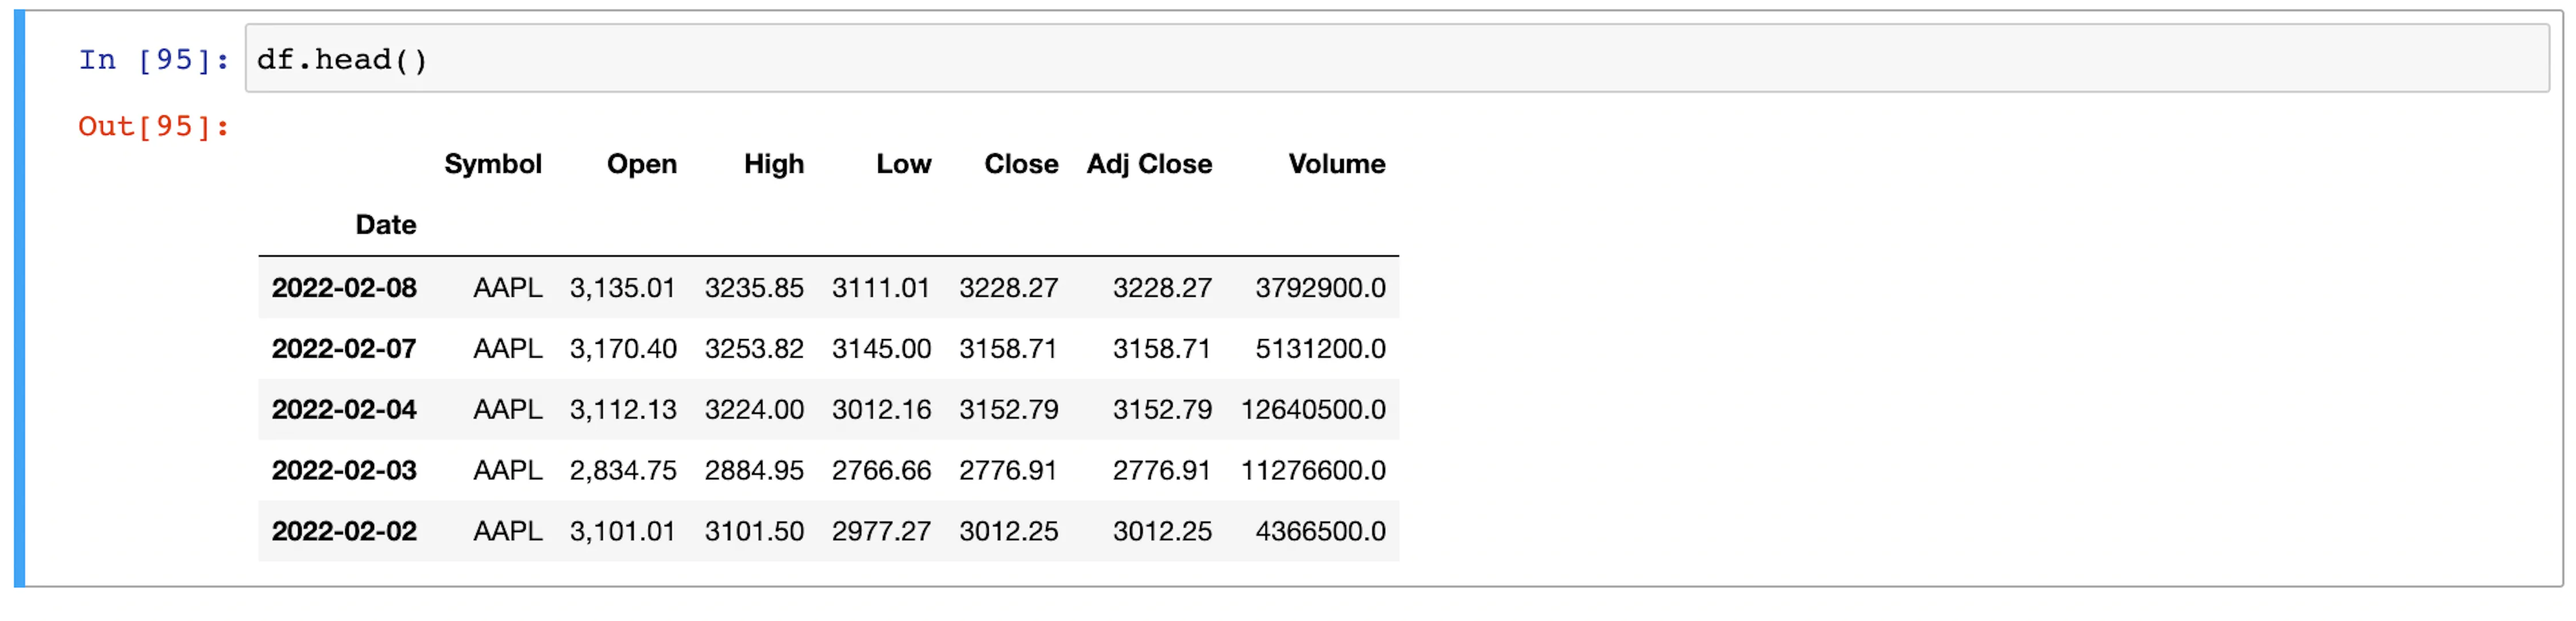Click the 2022-02-04 row index label
This screenshot has width=2576, height=621.
coord(344,410)
